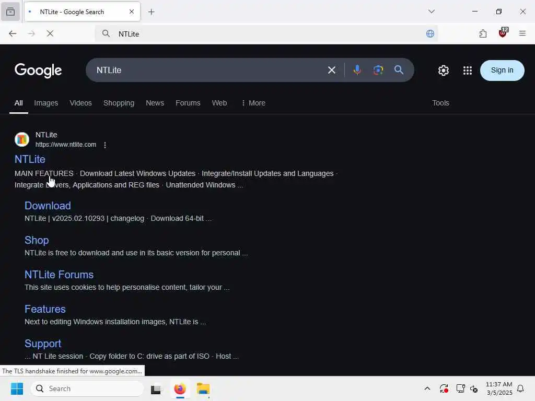Viewport: 535px width, 401px height.
Task: Click the sync tray icon with red dot
Action: [x=444, y=388]
